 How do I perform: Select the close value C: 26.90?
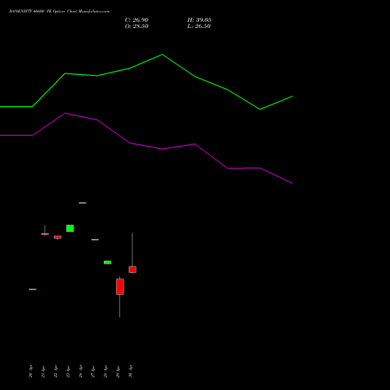click(136, 20)
